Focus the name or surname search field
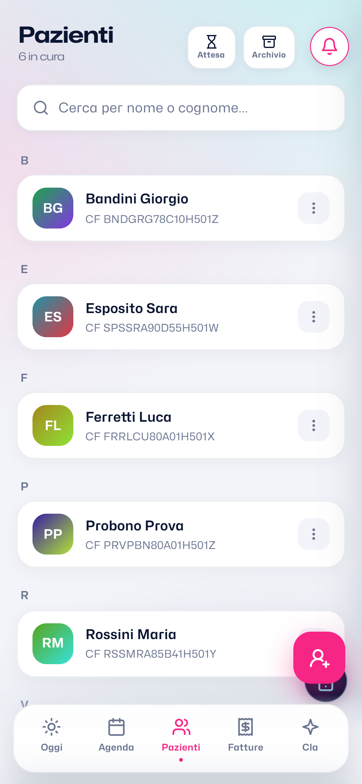Image resolution: width=362 pixels, height=784 pixels. click(x=181, y=108)
